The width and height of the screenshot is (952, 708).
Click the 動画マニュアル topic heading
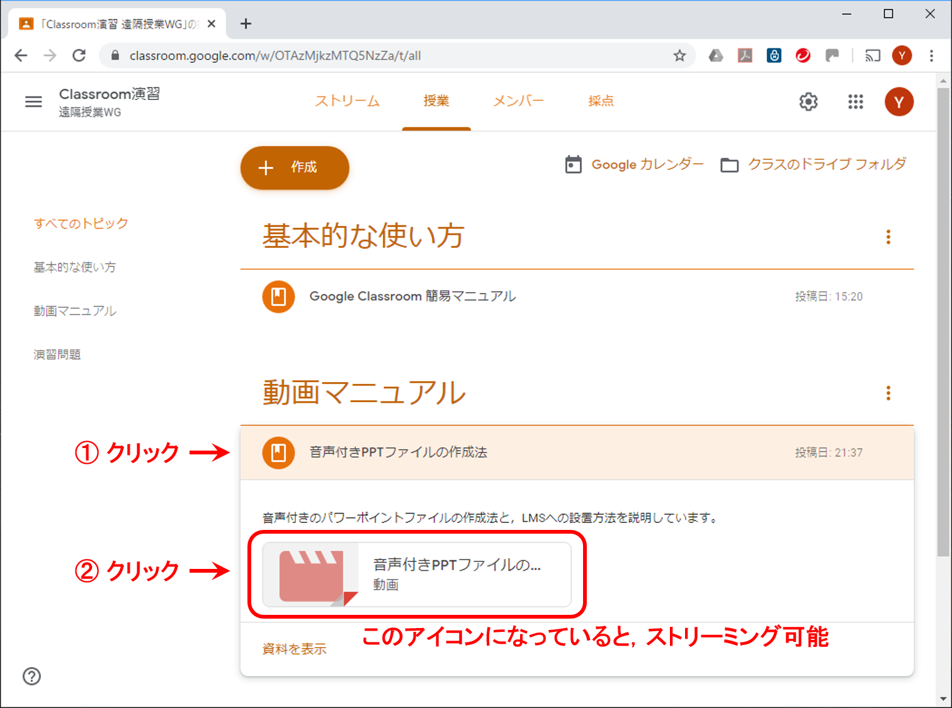point(364,393)
